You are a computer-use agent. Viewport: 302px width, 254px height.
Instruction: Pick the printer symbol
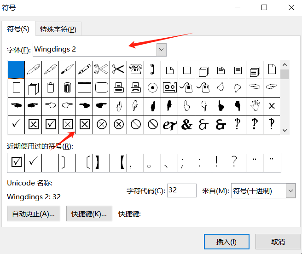click(x=118, y=88)
